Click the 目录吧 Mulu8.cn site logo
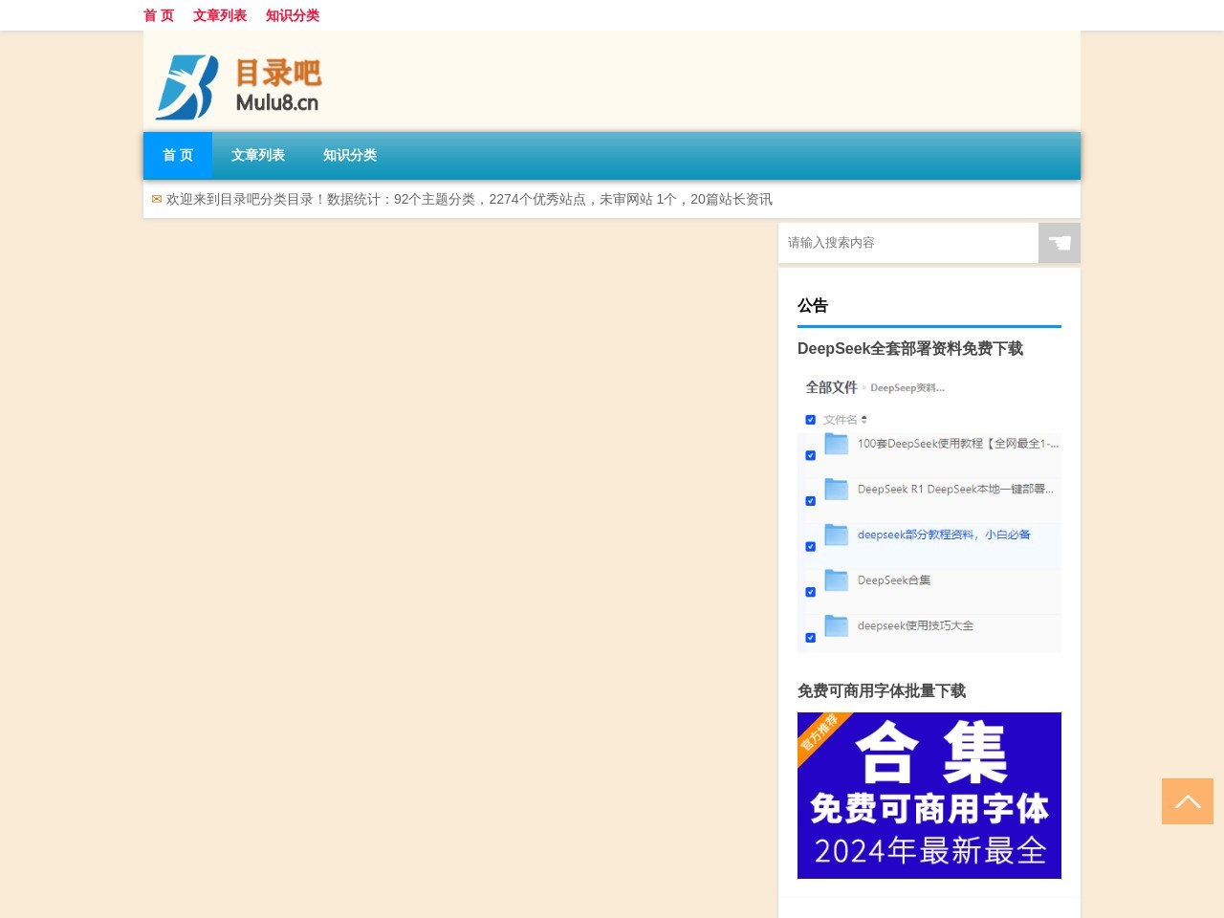The height and width of the screenshot is (918, 1224). (x=236, y=86)
